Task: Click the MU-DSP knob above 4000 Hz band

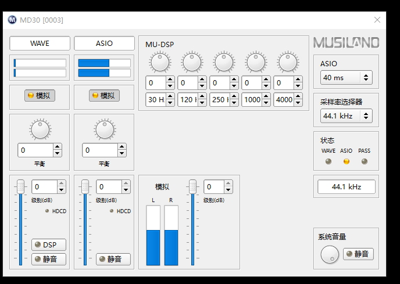Action: 287,61
